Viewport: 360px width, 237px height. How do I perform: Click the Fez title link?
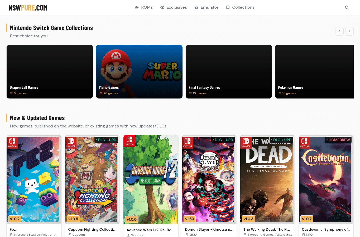coord(13,229)
